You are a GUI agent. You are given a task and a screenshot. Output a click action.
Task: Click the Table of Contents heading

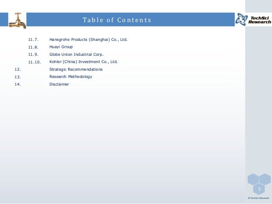(117, 20)
